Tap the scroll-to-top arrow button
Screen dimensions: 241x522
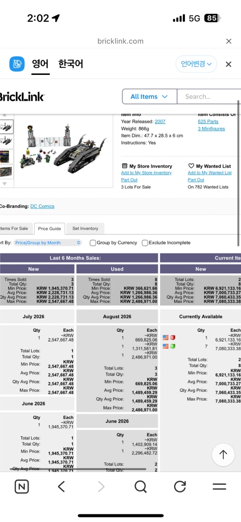(x=223, y=454)
